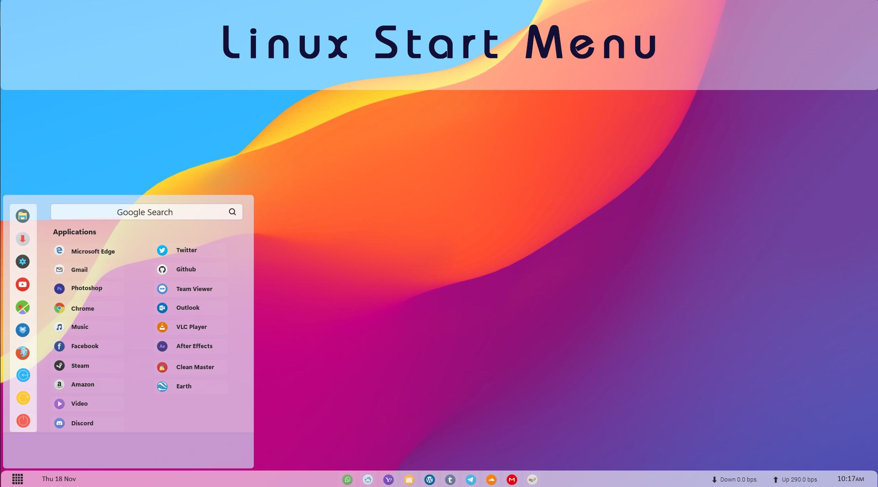Open Google Maps from the sidebar

tap(23, 307)
